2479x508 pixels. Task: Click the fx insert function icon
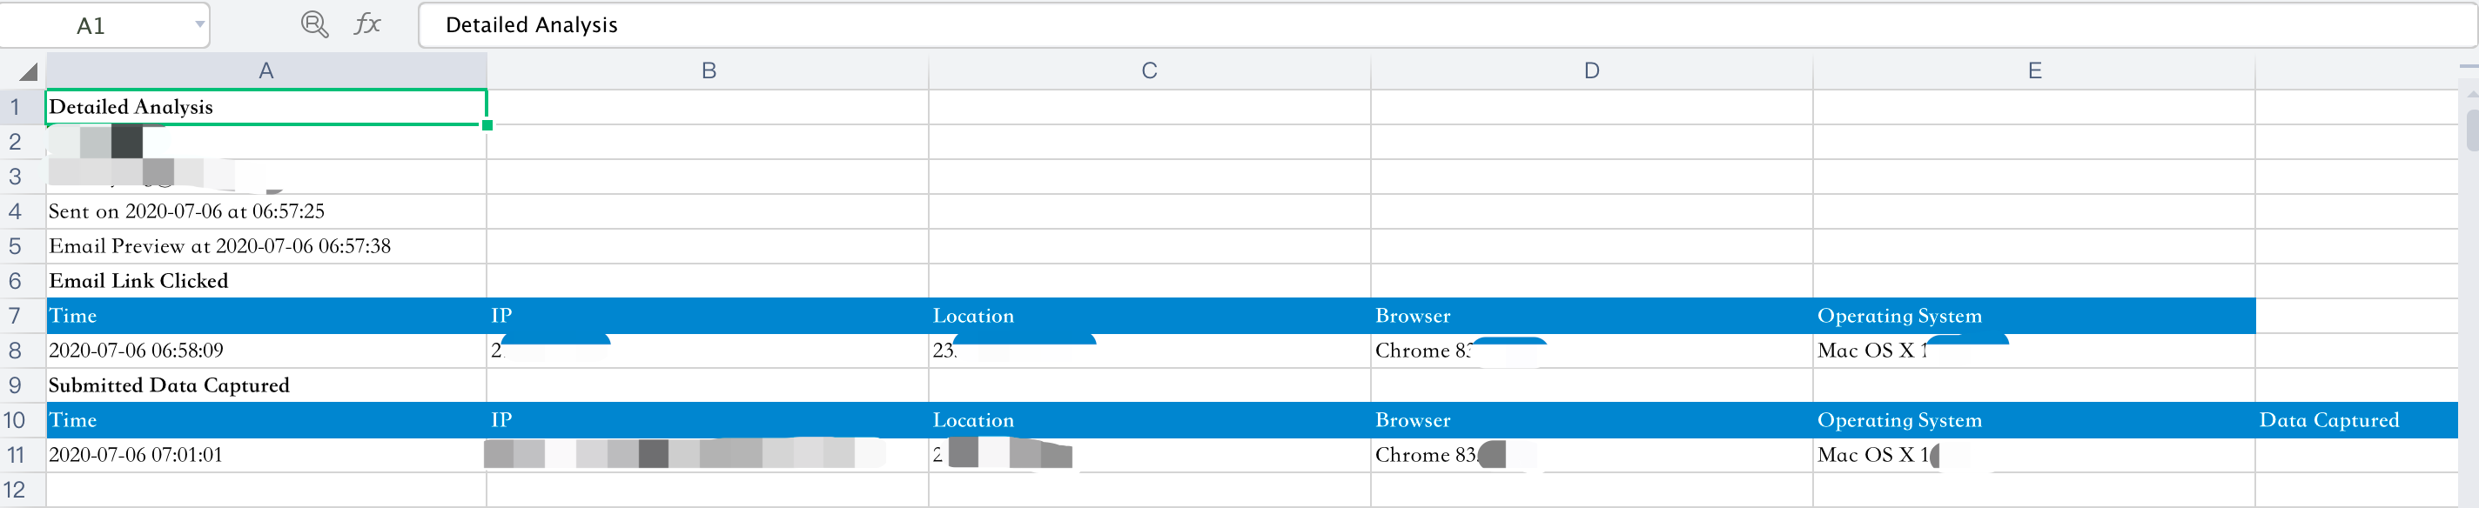366,24
